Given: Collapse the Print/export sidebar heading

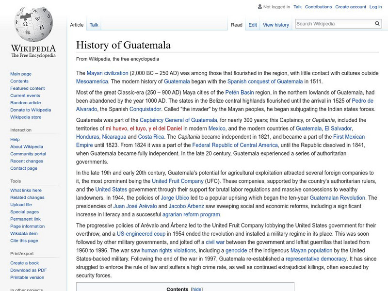Looking at the screenshot, I should [21, 253].
